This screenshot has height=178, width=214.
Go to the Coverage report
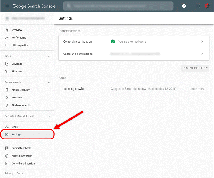17,64
